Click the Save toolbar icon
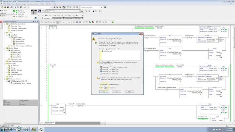This screenshot has height=132, width=235. coord(8,7)
